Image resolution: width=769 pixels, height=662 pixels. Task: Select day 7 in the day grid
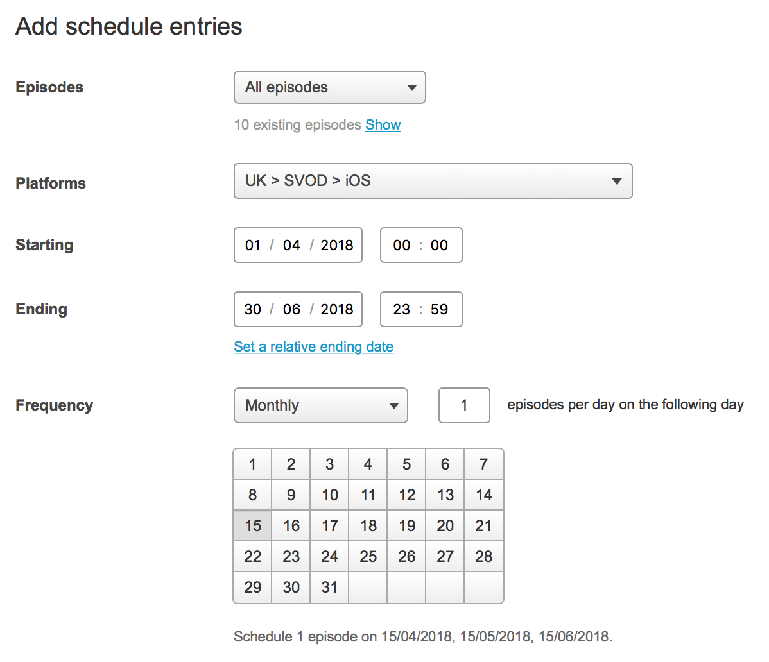[484, 464]
